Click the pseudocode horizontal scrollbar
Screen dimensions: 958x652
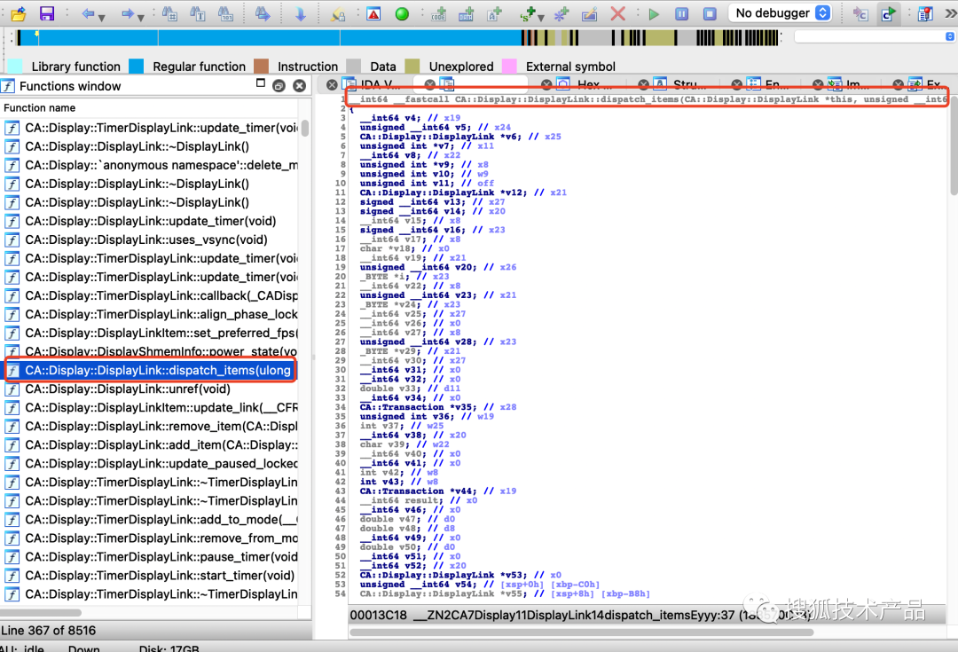point(580,632)
